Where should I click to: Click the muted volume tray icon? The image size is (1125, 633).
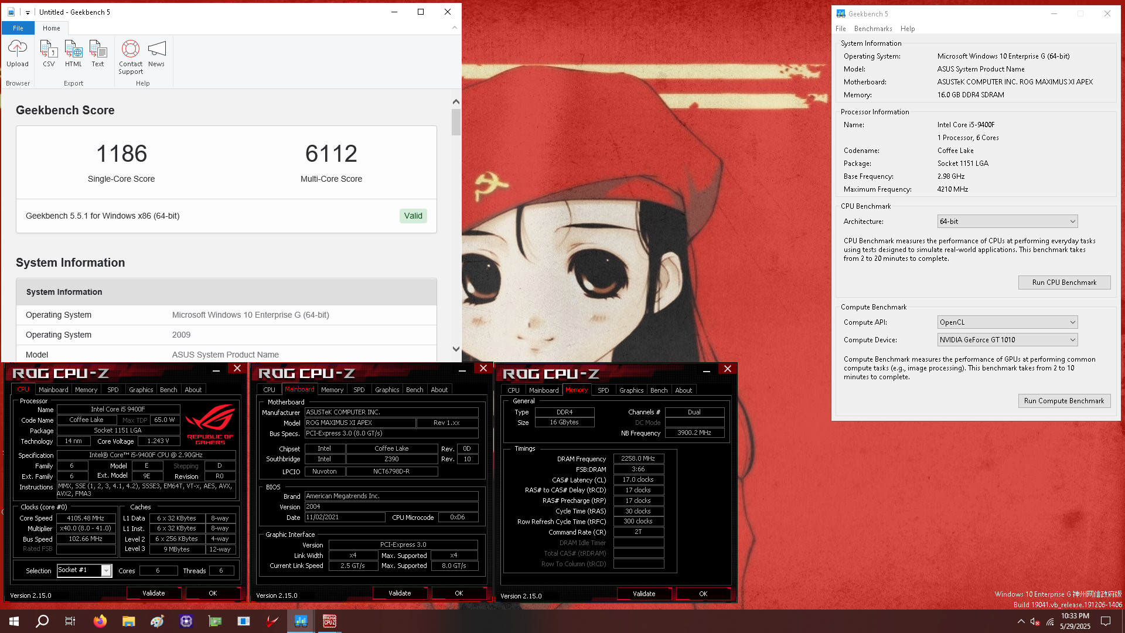[1035, 622]
